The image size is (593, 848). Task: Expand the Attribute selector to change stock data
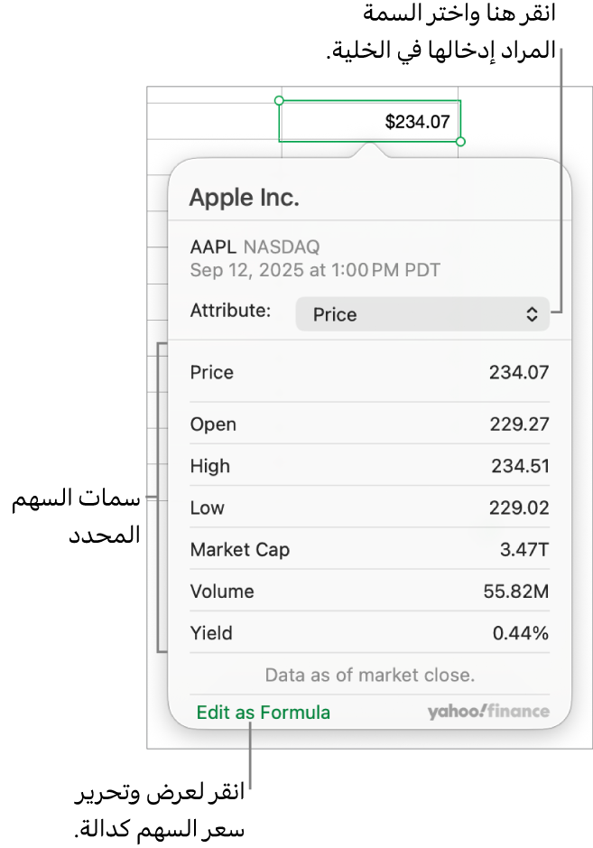pos(422,314)
